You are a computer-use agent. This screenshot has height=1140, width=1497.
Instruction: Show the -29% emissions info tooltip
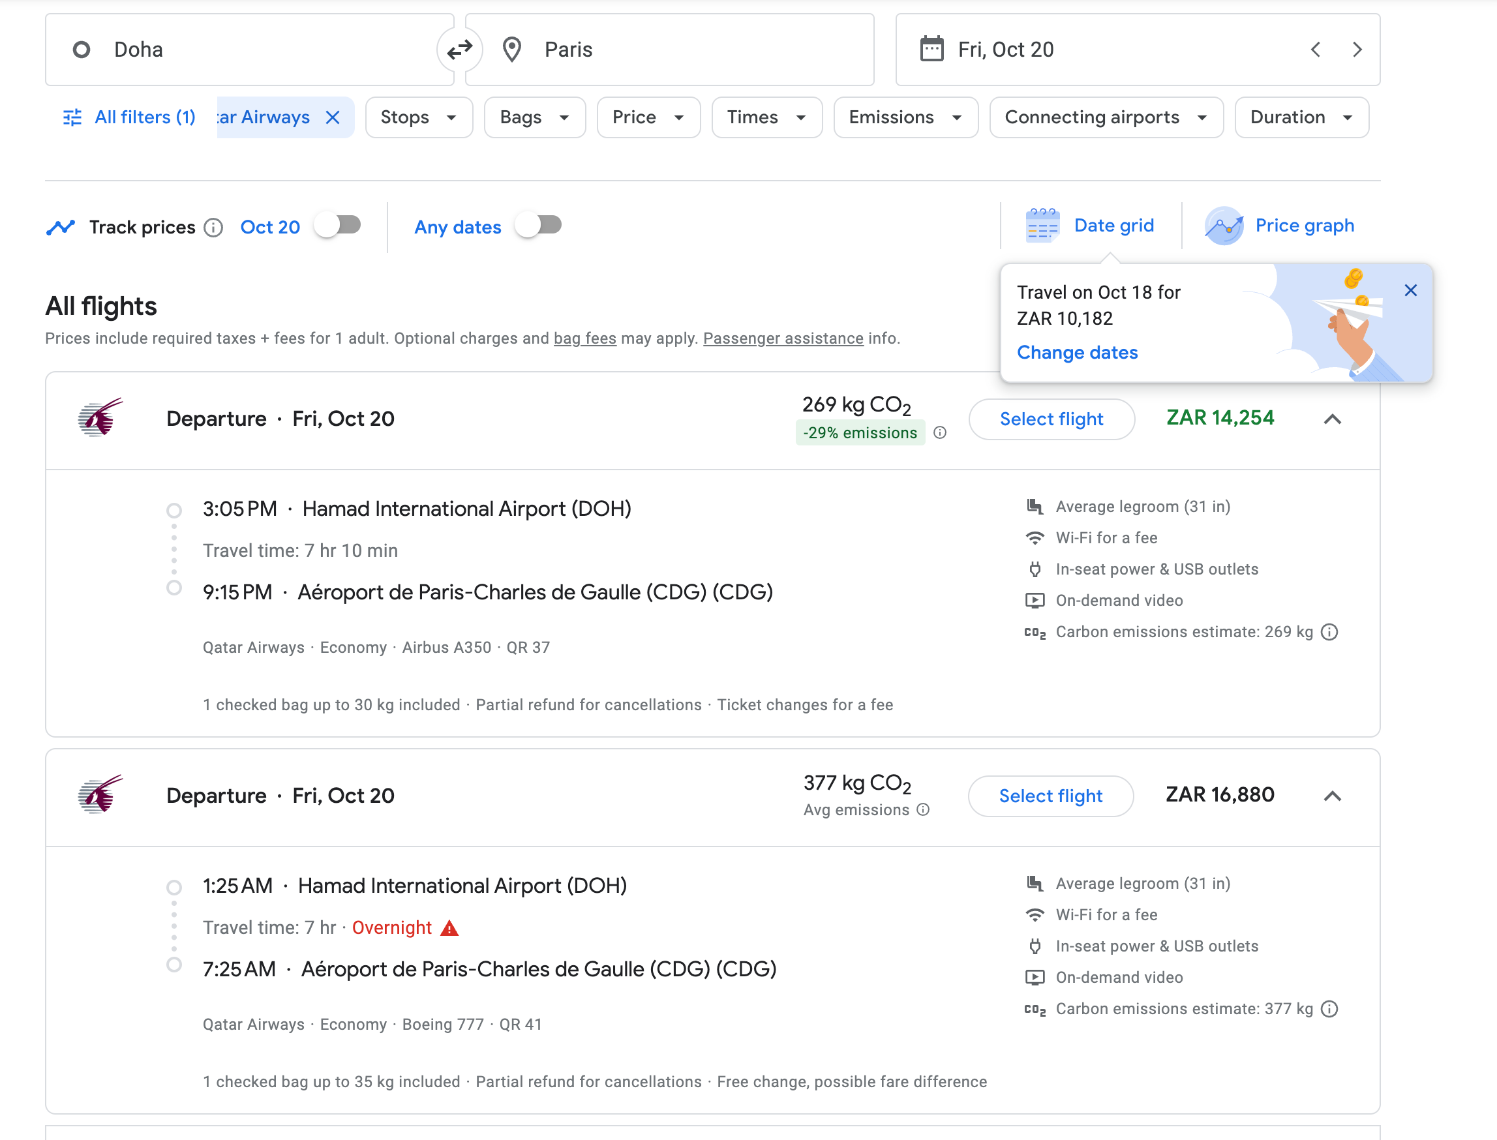click(940, 433)
